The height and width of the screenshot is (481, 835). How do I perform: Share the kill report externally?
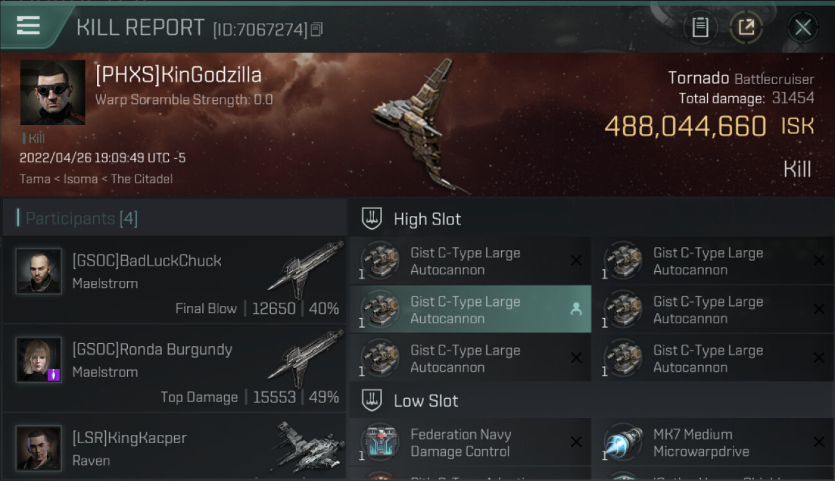click(746, 27)
